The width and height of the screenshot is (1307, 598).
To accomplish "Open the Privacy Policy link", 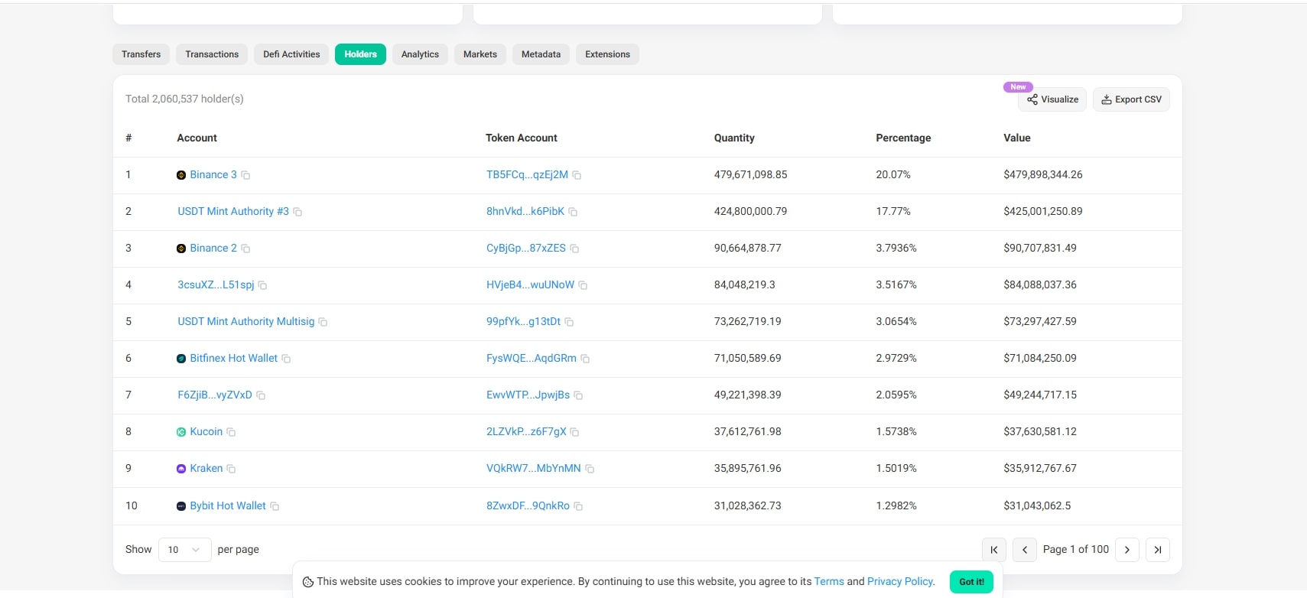I will (900, 582).
